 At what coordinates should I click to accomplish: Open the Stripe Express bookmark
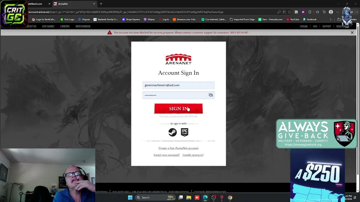pos(131,19)
